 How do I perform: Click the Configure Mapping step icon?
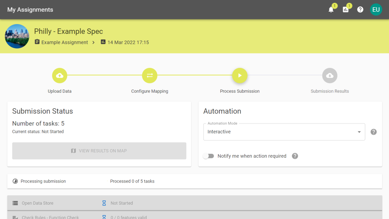[x=149, y=75]
